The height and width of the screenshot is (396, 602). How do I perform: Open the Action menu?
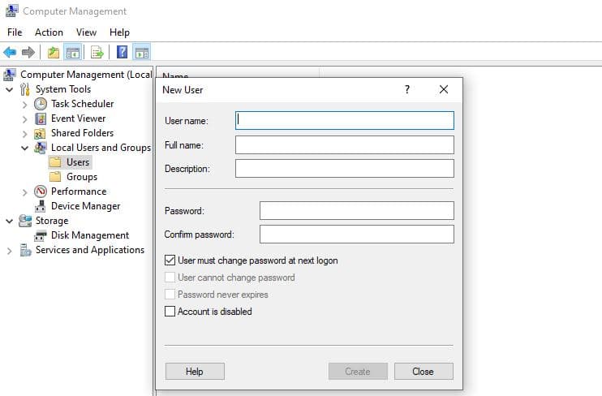(49, 32)
